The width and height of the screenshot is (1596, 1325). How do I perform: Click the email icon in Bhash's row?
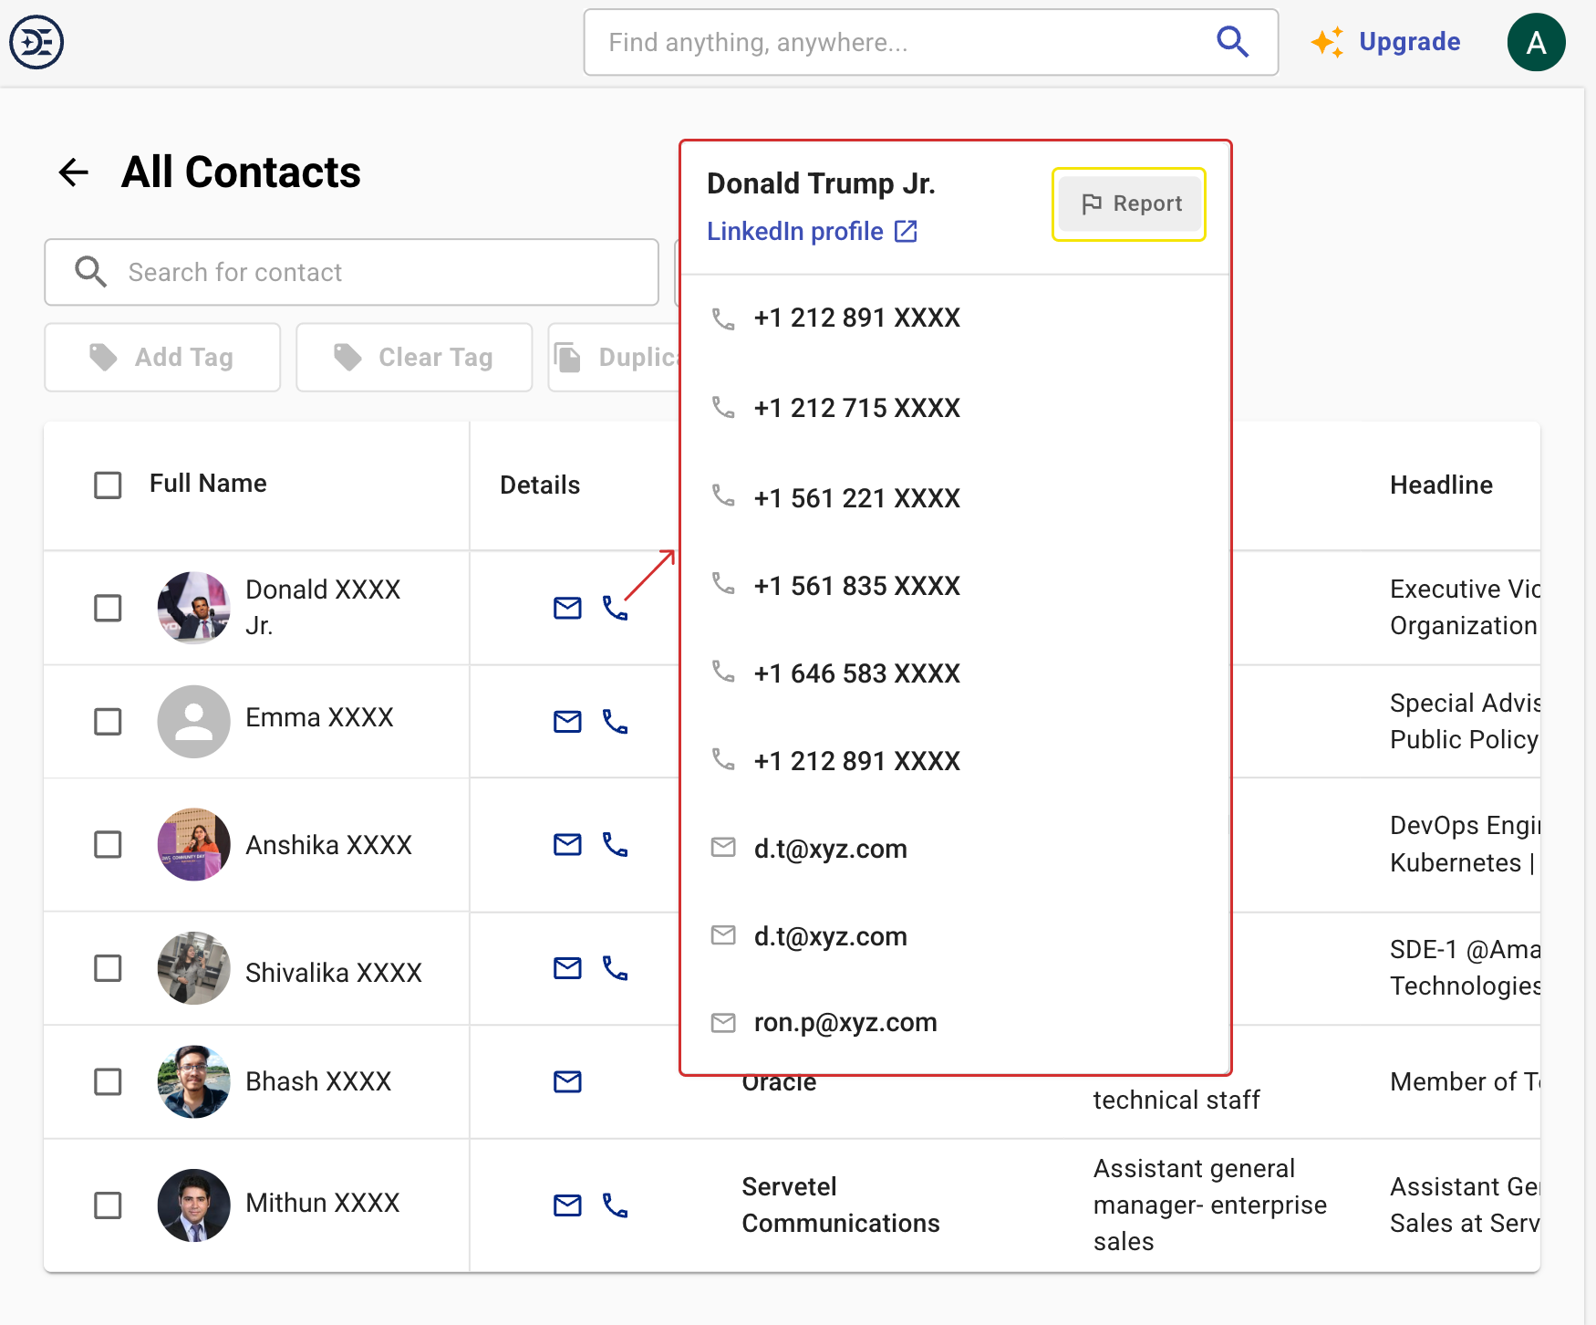pyautogui.click(x=567, y=1081)
